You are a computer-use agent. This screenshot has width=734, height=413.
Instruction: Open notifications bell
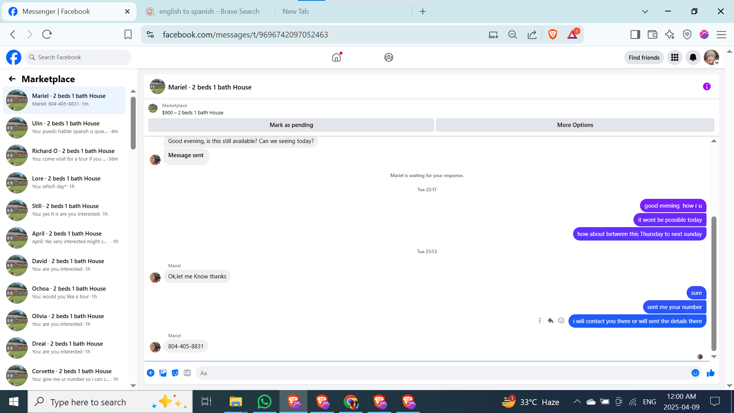tap(693, 57)
